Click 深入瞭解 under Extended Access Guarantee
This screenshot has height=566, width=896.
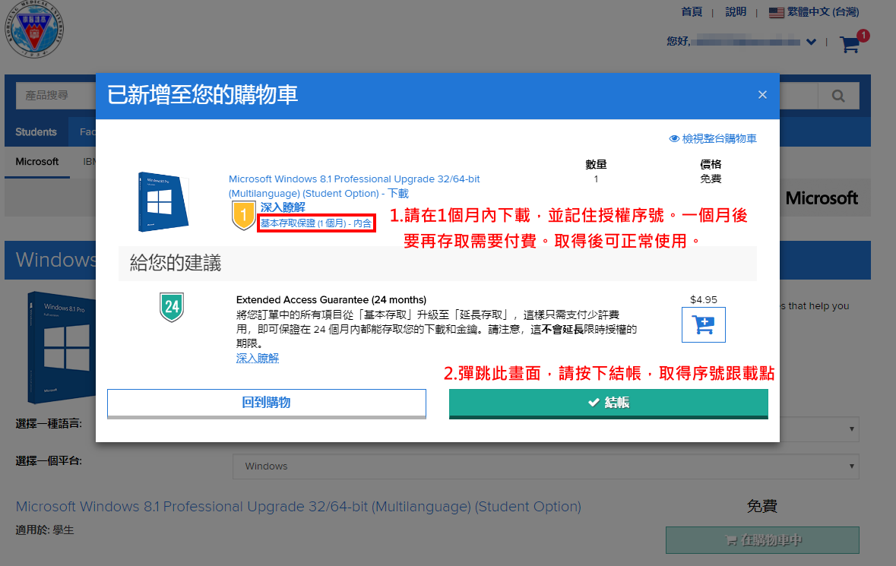257,358
